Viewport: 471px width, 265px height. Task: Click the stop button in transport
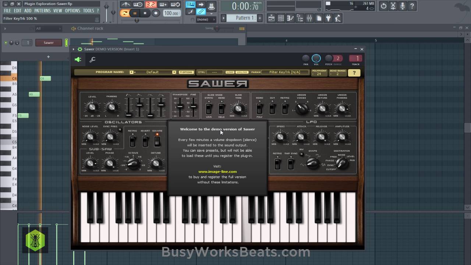145,13
